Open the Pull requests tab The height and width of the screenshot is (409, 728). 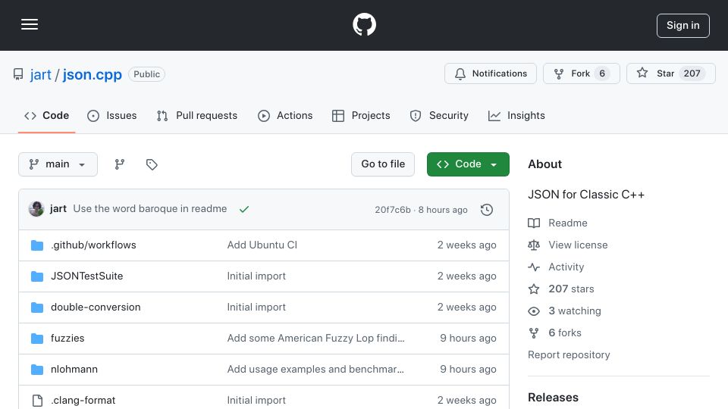(197, 115)
